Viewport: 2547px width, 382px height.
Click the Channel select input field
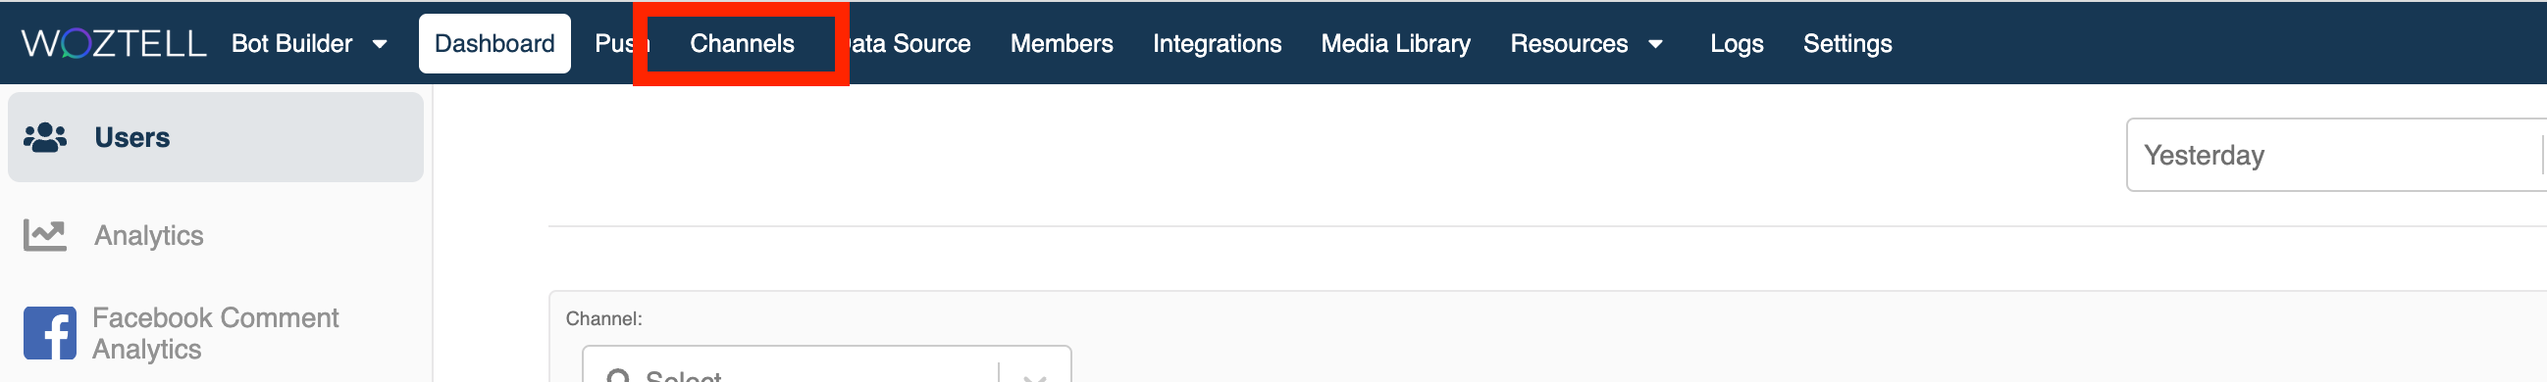(x=826, y=365)
